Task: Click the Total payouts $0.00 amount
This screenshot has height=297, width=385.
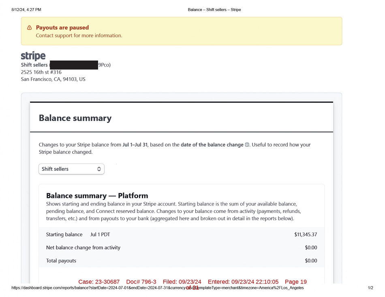Action: click(311, 261)
